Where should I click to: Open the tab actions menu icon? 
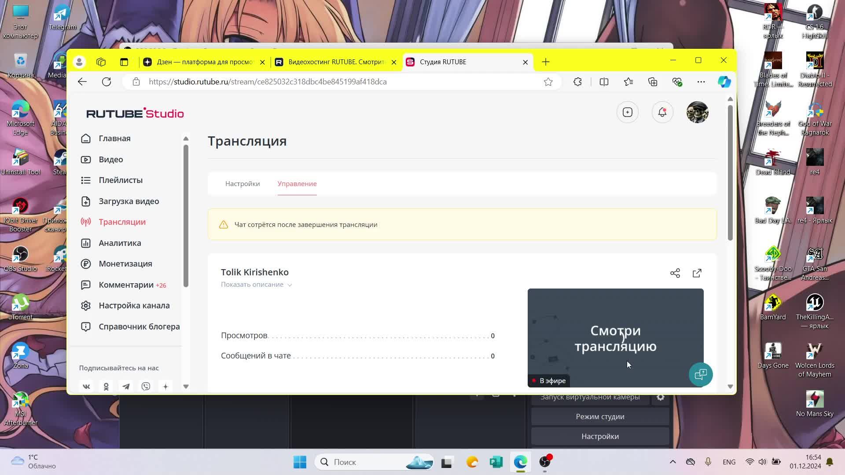(124, 62)
